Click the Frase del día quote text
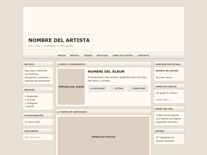 point(168,119)
